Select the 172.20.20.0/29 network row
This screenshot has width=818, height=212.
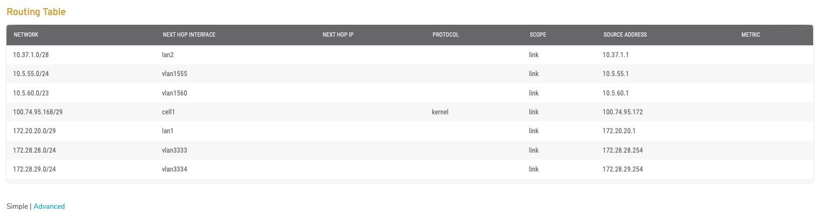click(409, 131)
